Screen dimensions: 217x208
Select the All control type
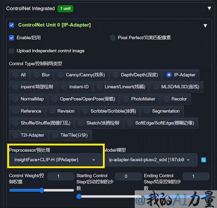19,75
